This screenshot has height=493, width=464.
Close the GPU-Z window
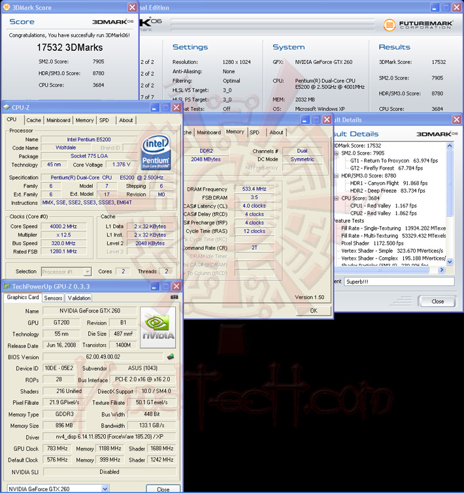(x=176, y=286)
